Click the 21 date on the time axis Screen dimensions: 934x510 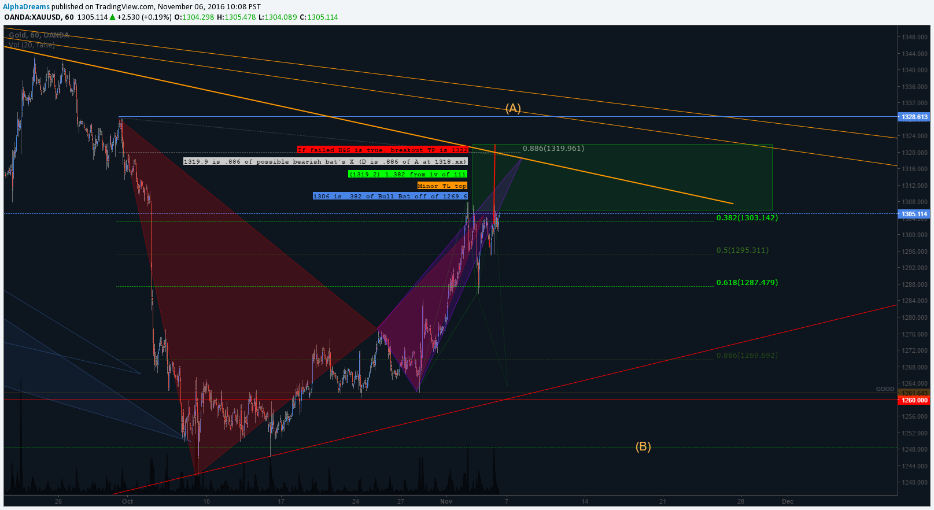(663, 501)
